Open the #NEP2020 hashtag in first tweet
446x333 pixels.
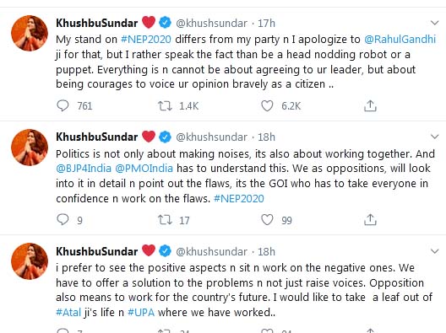coord(146,39)
